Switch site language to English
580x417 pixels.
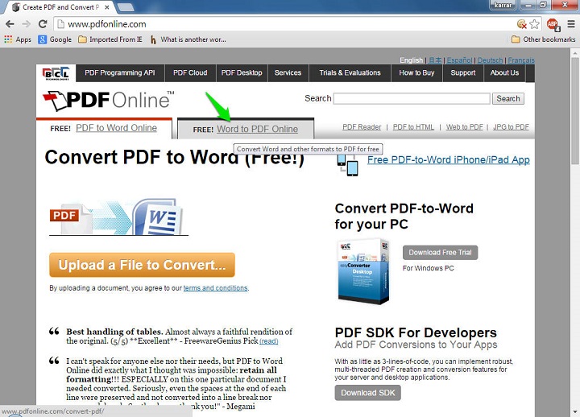coord(412,60)
